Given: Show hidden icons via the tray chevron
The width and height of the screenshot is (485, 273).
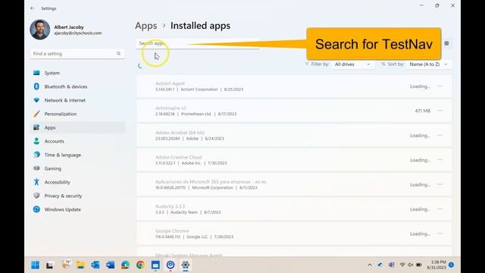Looking at the screenshot, I should tap(370, 265).
